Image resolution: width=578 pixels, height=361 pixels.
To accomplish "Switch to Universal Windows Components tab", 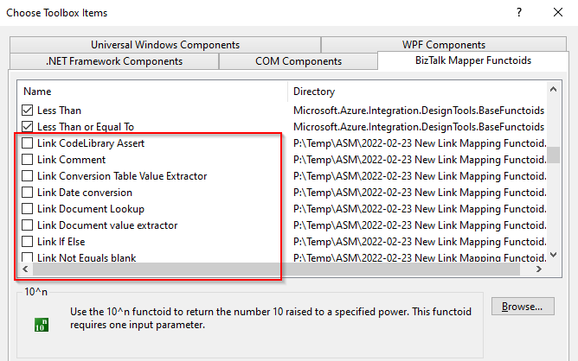I will [x=164, y=45].
